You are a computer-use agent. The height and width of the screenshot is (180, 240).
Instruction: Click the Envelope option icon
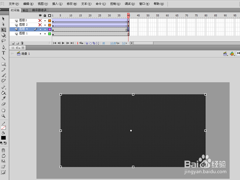click(3, 172)
